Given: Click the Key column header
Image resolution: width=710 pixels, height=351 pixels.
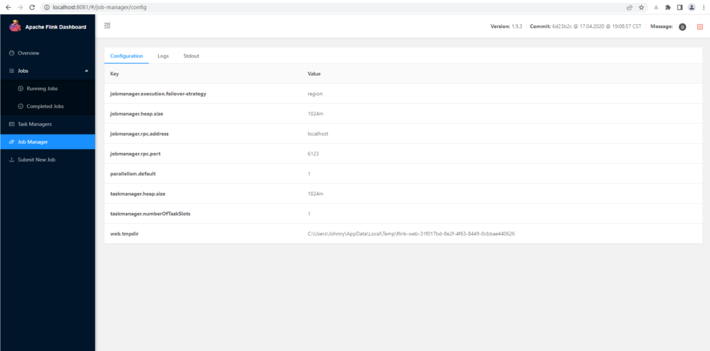Looking at the screenshot, I should coord(115,74).
